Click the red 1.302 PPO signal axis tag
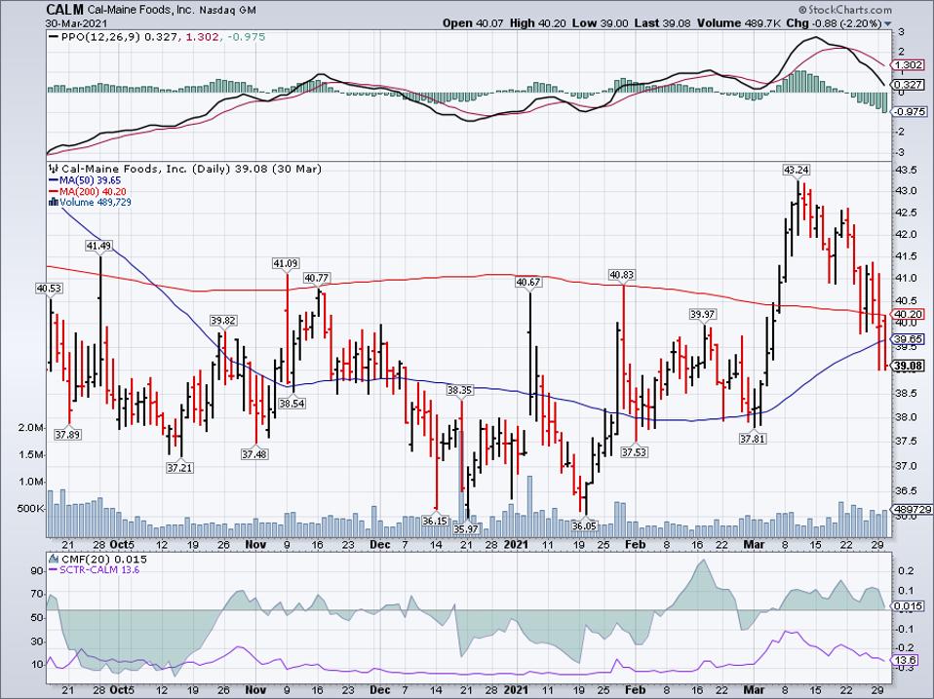The width and height of the screenshot is (934, 699). pos(909,65)
